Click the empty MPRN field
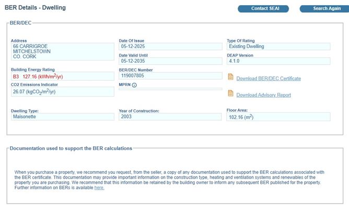The width and height of the screenshot is (349, 211). coord(170,89)
